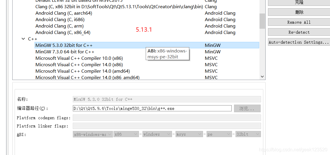
Task: Click MinGW type cell for MinGW 5.3.0
Action: point(213,45)
